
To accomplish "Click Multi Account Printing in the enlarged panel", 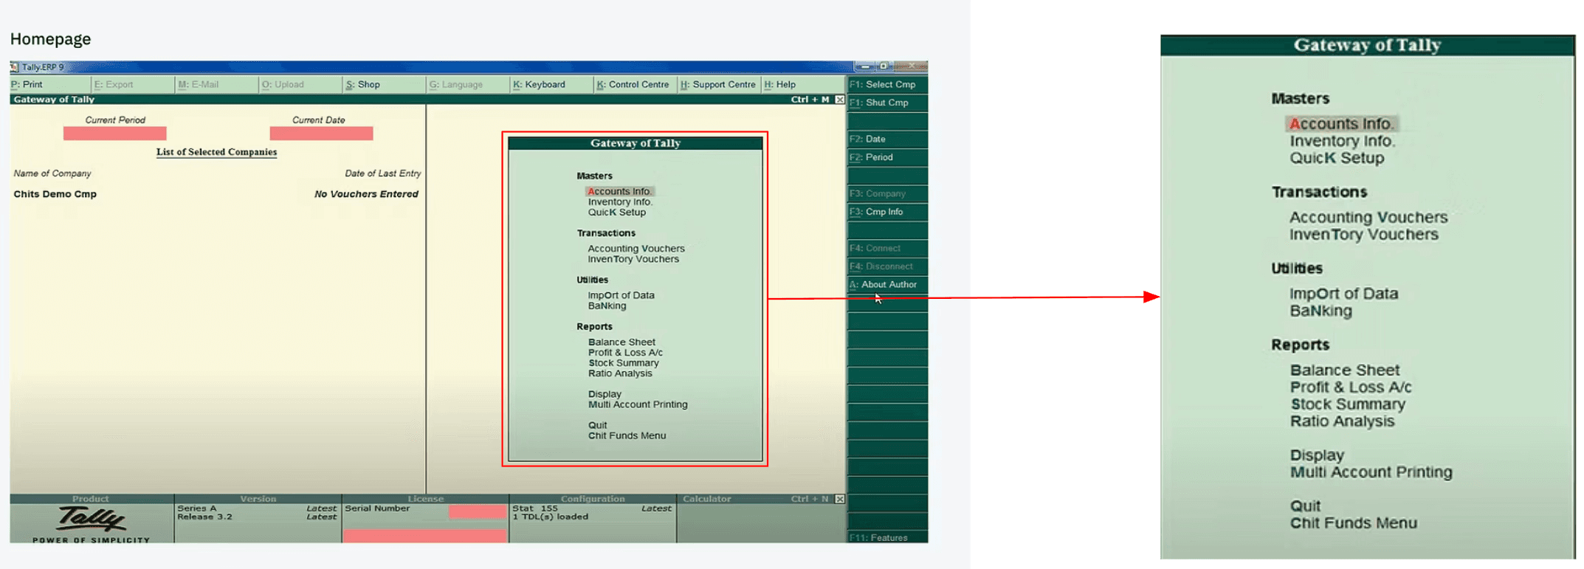I will click(x=1371, y=473).
